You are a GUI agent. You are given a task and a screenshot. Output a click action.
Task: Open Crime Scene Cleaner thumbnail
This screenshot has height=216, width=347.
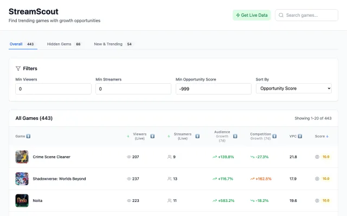click(x=22, y=157)
